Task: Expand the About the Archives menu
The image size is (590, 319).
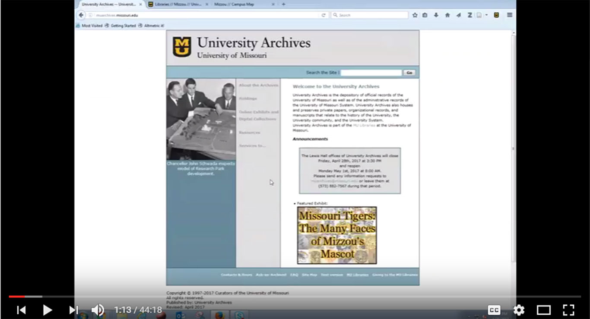Action: tap(258, 85)
